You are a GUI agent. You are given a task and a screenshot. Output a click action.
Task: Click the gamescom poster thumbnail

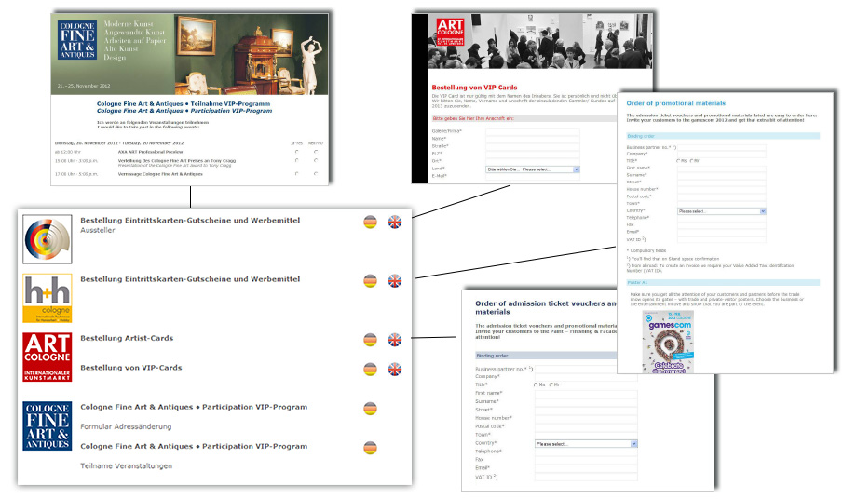[668, 341]
